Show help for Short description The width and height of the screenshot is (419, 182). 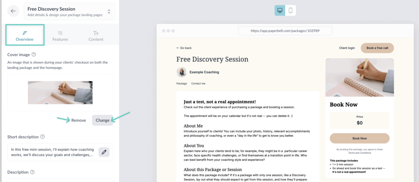pos(43,137)
